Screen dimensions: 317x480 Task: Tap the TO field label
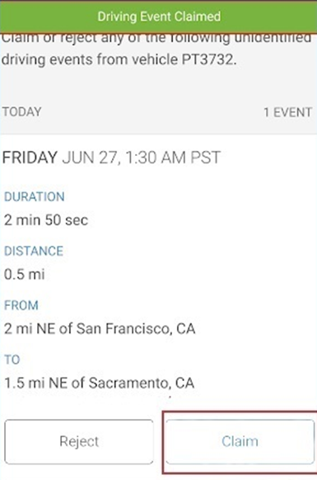(x=12, y=360)
